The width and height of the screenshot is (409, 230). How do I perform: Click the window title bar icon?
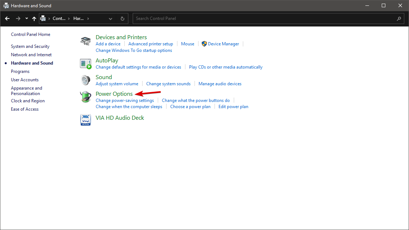6,5
